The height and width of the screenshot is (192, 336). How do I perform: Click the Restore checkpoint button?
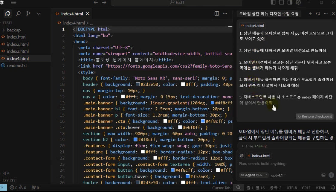314,116
